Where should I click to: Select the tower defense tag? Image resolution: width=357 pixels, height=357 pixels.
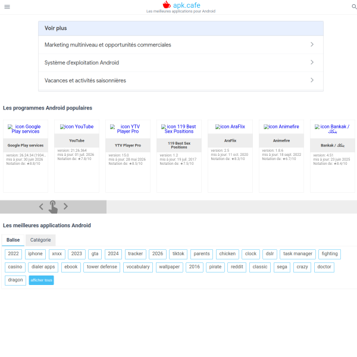102,267
